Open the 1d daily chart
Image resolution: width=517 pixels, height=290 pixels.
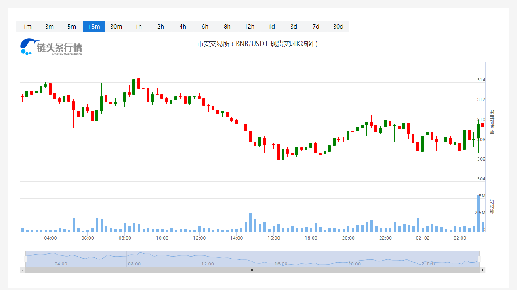(x=271, y=27)
